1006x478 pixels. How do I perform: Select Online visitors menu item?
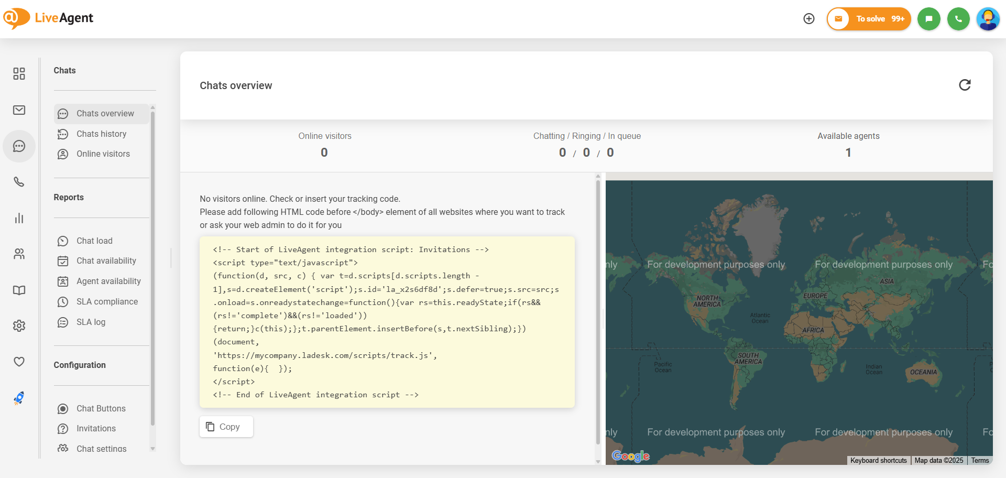[x=103, y=154]
